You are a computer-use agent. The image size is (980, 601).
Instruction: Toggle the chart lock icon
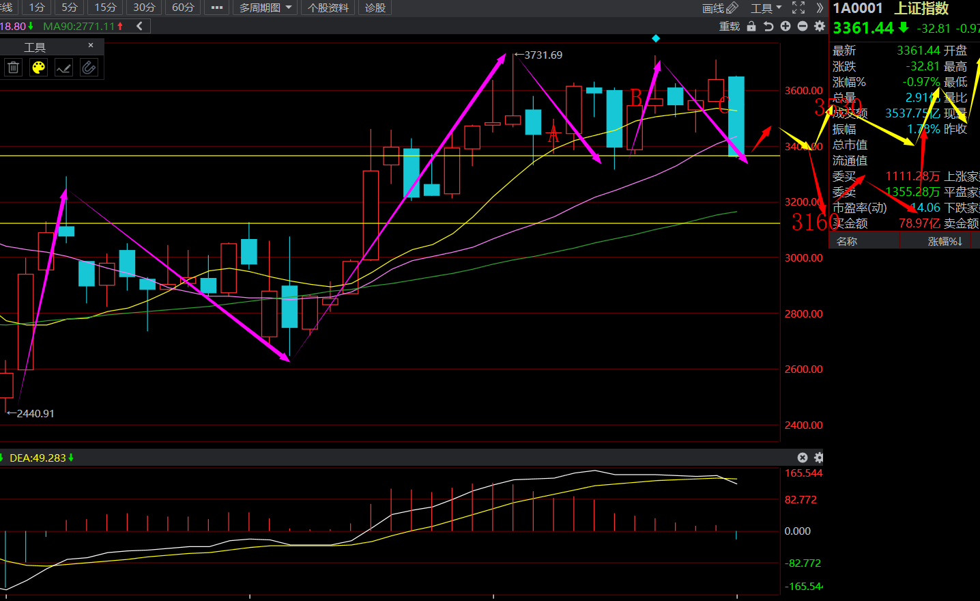tap(751, 26)
